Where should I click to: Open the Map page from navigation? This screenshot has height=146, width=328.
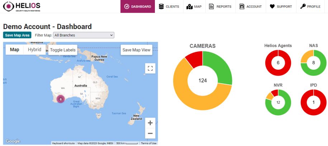point(194,6)
